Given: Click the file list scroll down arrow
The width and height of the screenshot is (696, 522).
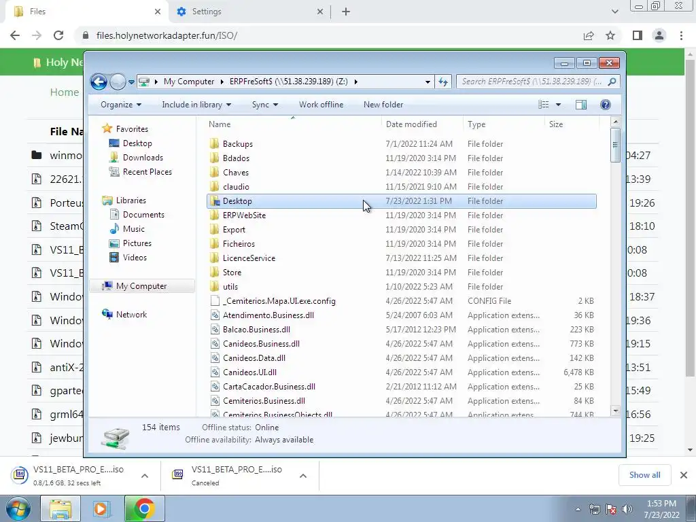Looking at the screenshot, I should (x=615, y=411).
